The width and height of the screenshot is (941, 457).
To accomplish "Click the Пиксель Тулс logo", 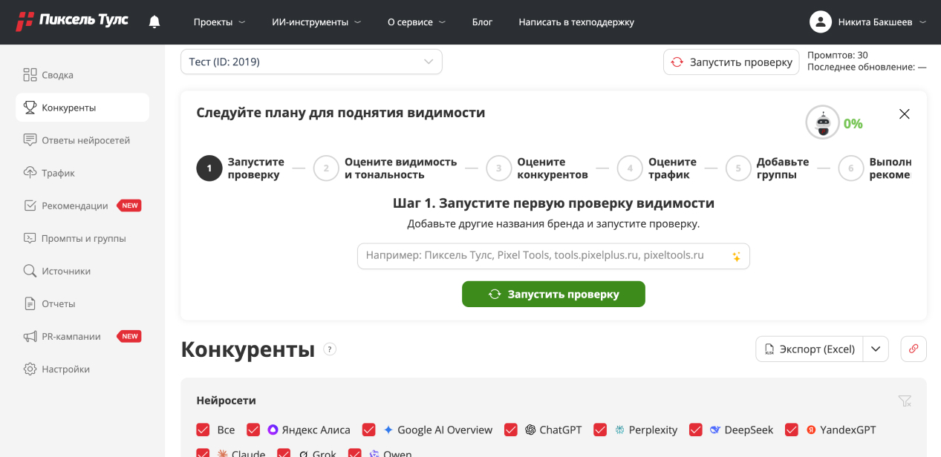I will [72, 21].
